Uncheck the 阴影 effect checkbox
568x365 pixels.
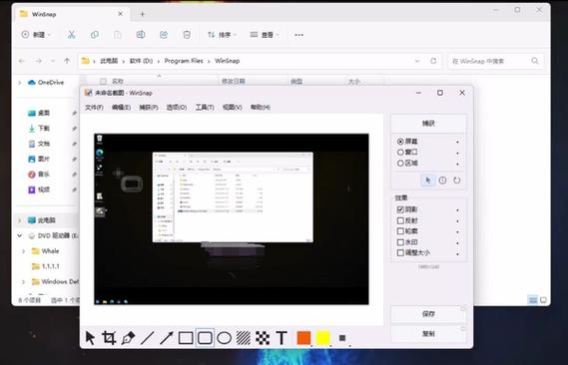click(400, 209)
